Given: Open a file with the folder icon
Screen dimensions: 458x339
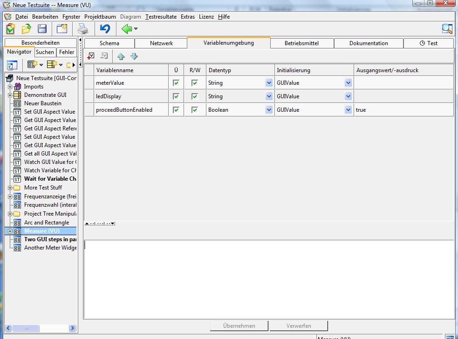Looking at the screenshot, I should tap(26, 29).
